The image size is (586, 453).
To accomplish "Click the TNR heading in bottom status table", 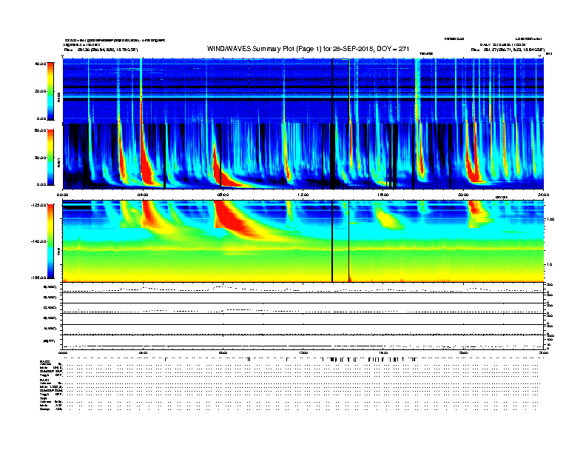I will 42,398.
